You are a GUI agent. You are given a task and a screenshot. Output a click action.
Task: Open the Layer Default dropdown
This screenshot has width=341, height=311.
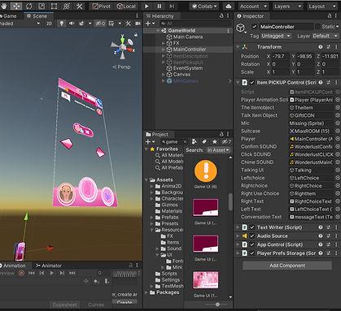(325, 36)
